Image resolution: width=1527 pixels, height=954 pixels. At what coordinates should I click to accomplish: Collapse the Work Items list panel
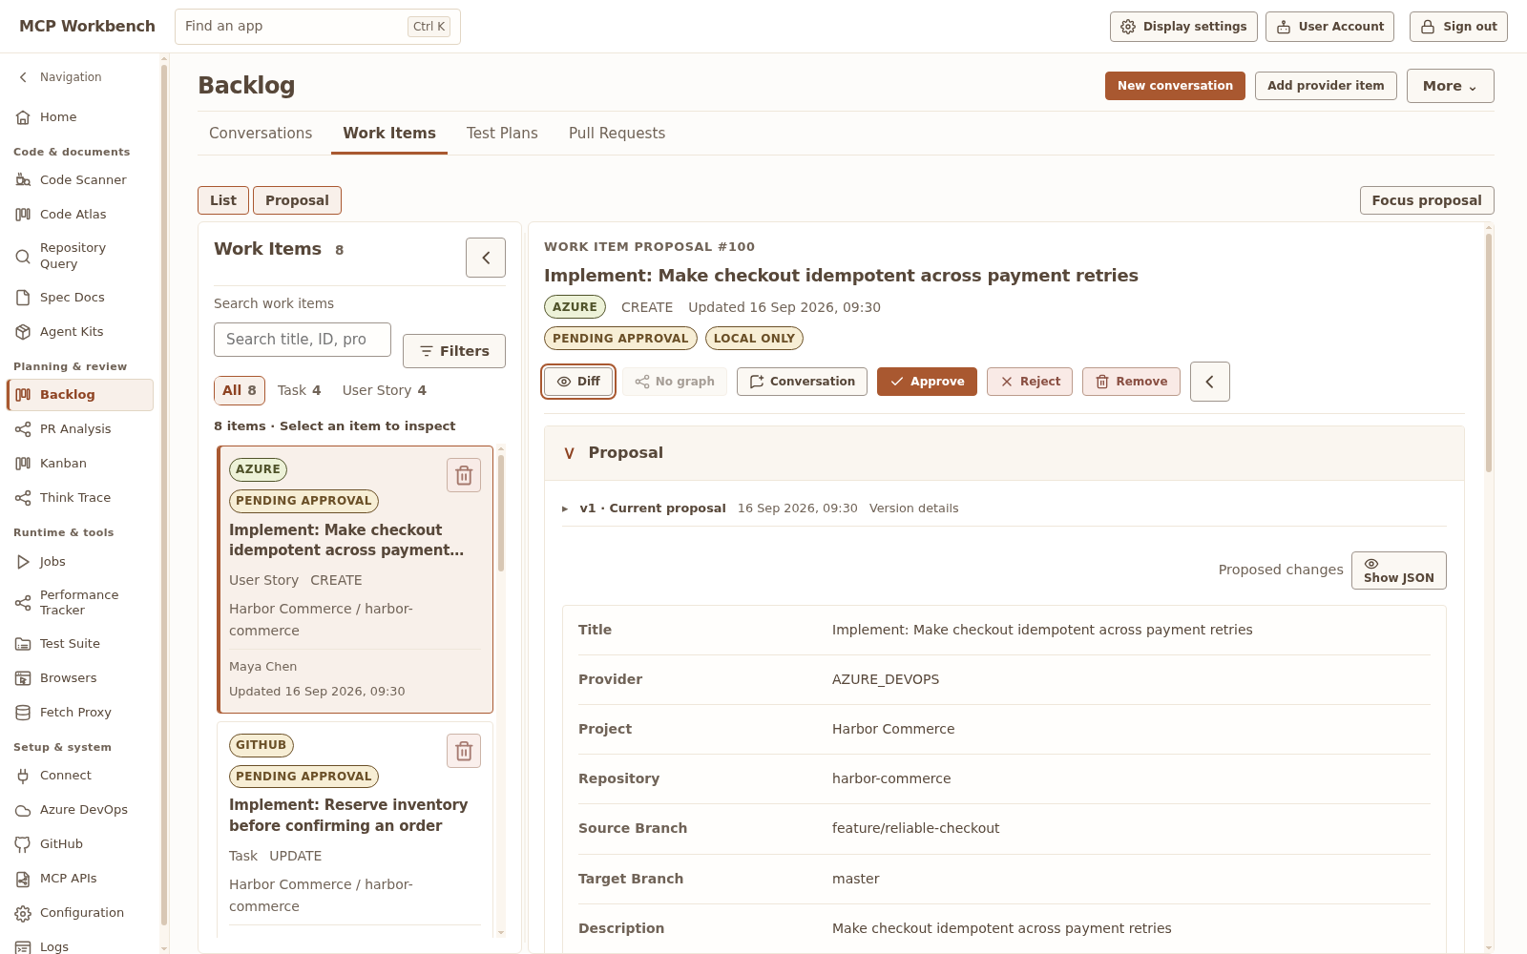(486, 258)
